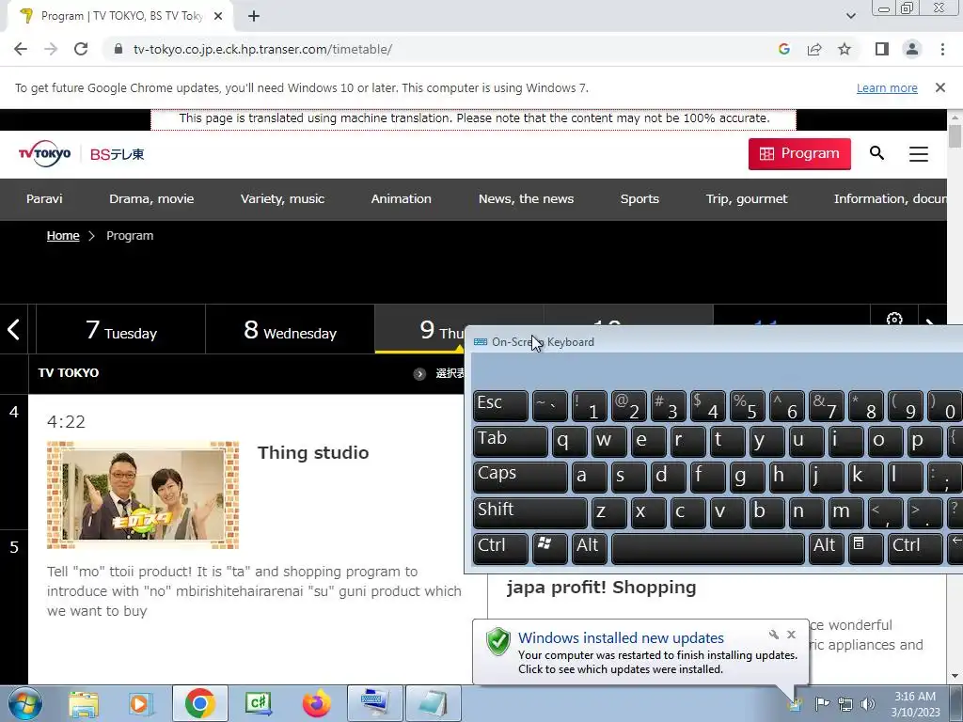Image resolution: width=963 pixels, height=722 pixels.
Task: Reload the current page
Action: [x=81, y=49]
